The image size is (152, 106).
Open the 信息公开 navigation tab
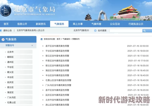[22, 24]
